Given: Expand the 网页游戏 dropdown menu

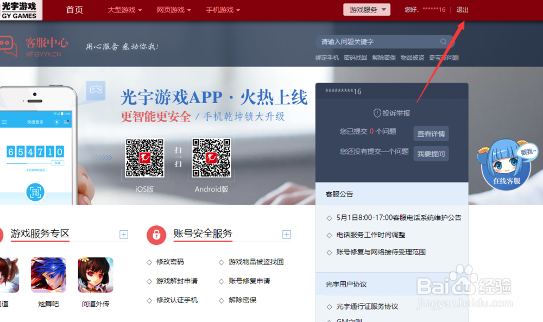Looking at the screenshot, I should coord(174,10).
